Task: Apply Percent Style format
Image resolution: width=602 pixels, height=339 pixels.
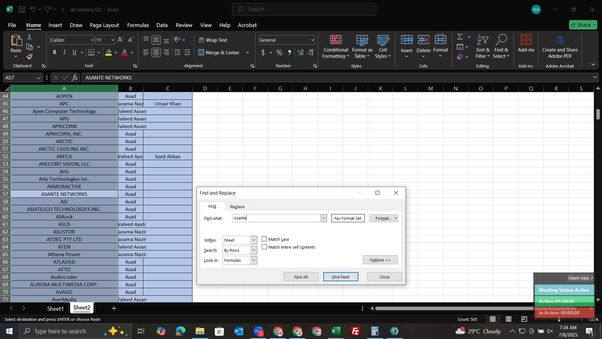Action: [279, 52]
